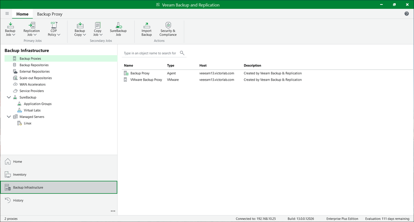Open the History navigation view
Image resolution: width=414 pixels, height=222 pixels.
[59, 200]
